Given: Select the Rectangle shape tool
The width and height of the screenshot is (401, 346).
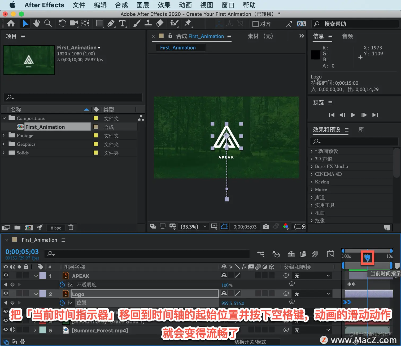Looking at the screenshot, I should (x=100, y=24).
